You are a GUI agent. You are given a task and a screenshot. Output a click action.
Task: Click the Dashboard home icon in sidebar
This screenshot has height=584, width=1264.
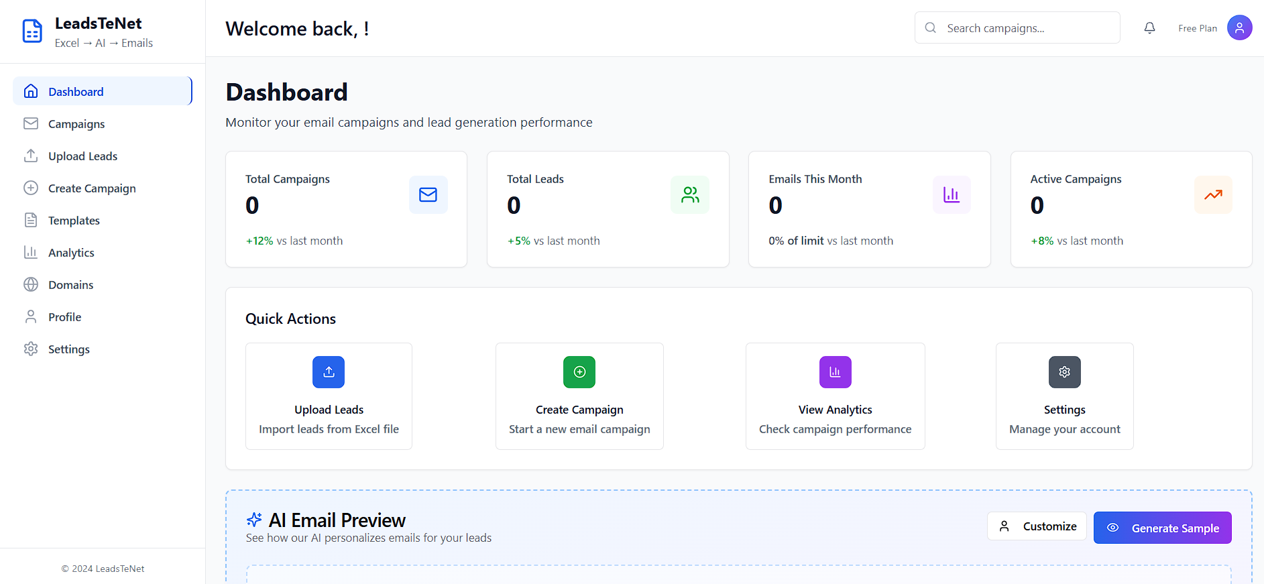pyautogui.click(x=31, y=91)
